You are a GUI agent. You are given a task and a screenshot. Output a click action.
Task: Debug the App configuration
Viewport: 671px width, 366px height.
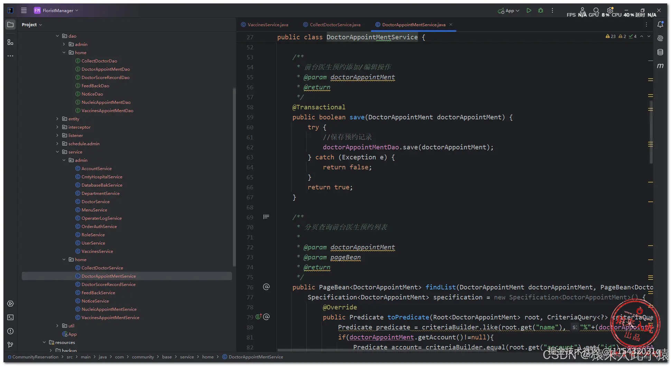click(x=541, y=10)
